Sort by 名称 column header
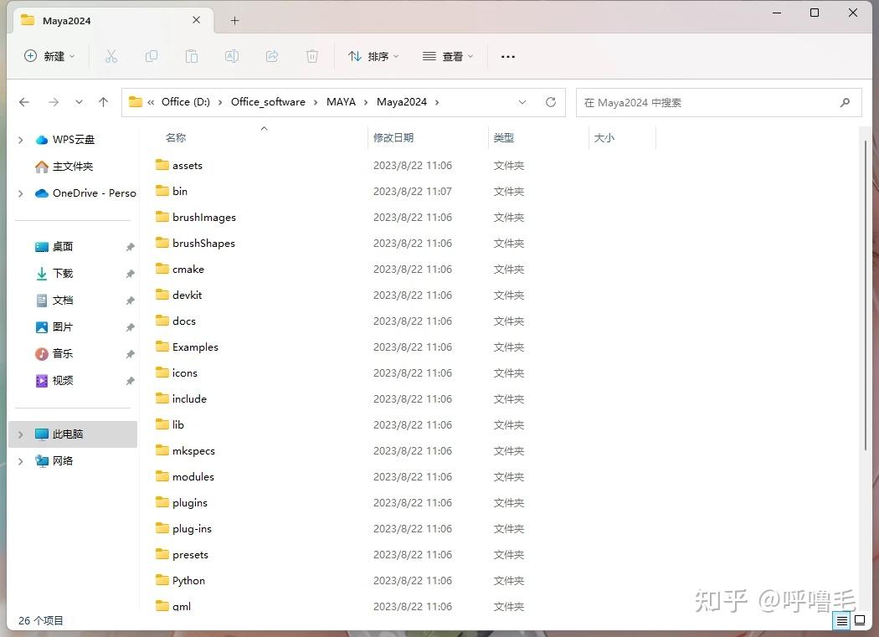Viewport: 879px width, 637px height. (x=176, y=137)
